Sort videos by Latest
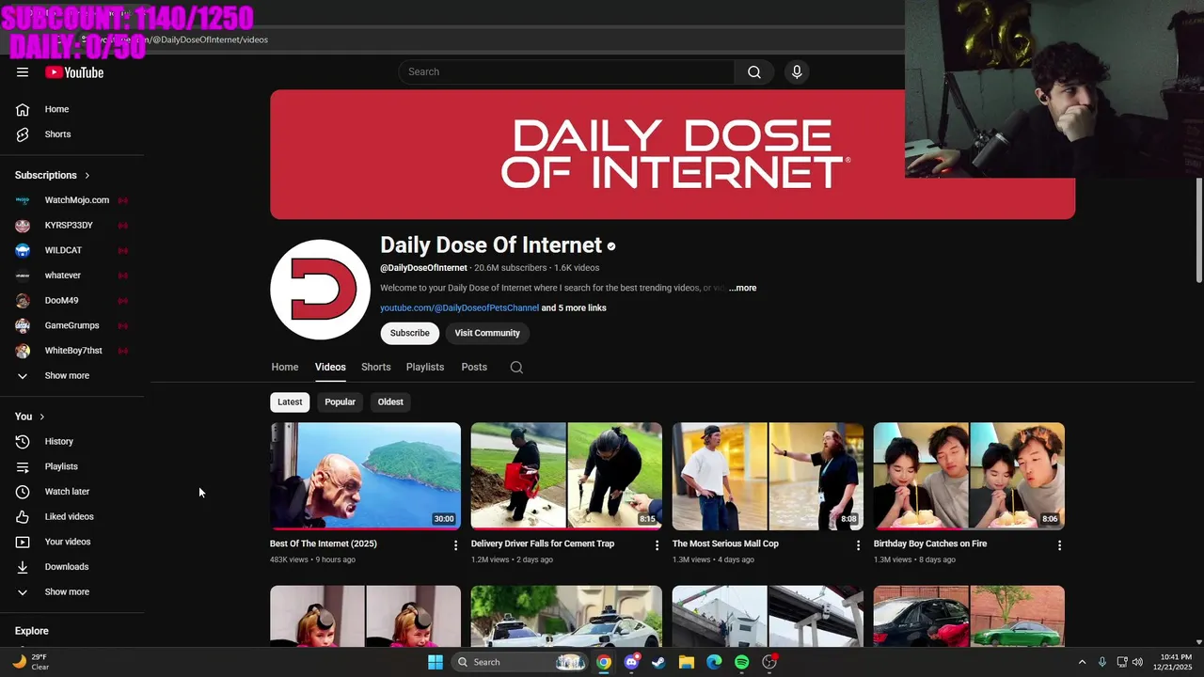1204x677 pixels. click(x=290, y=402)
